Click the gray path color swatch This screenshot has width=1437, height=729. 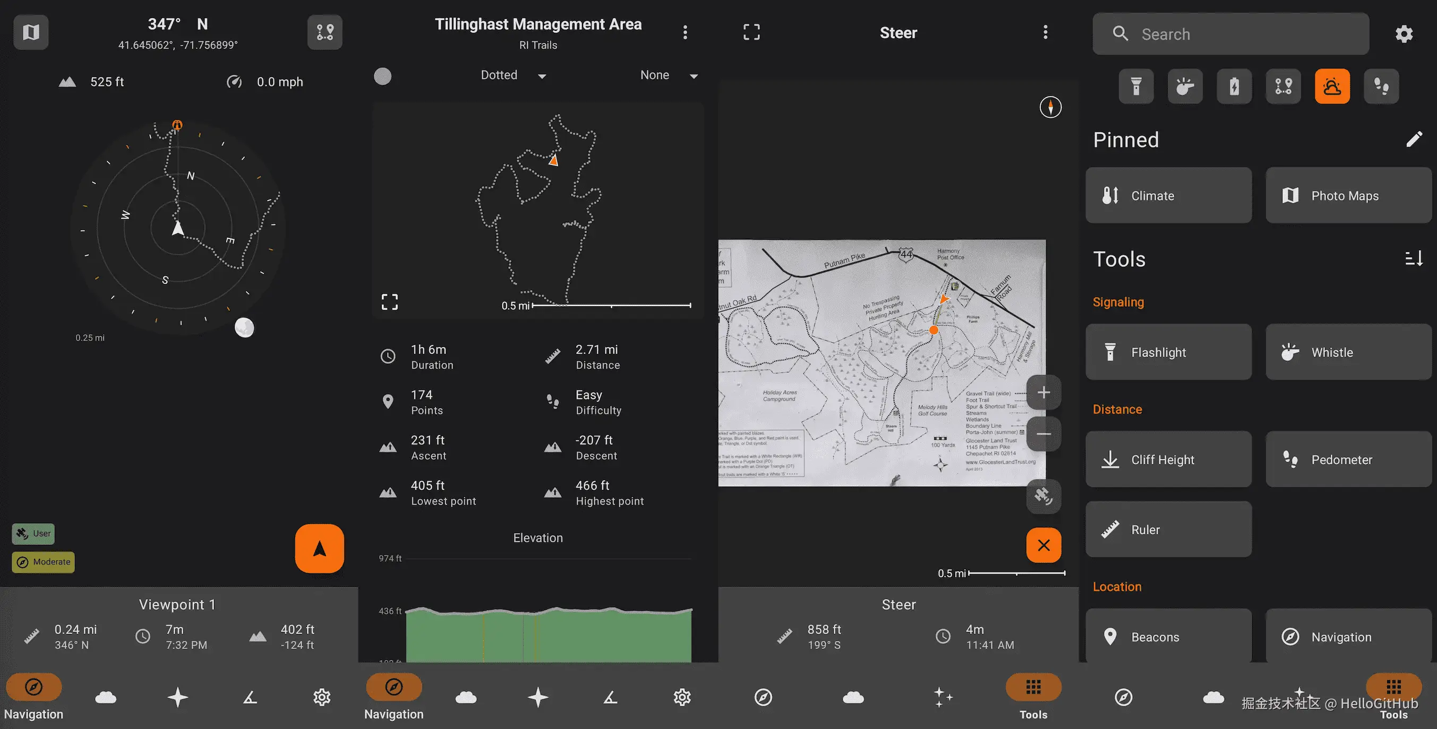(x=382, y=76)
